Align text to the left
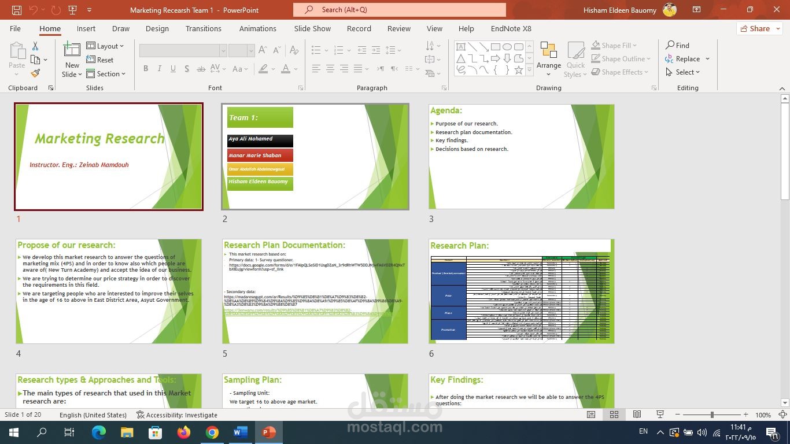 coord(316,69)
